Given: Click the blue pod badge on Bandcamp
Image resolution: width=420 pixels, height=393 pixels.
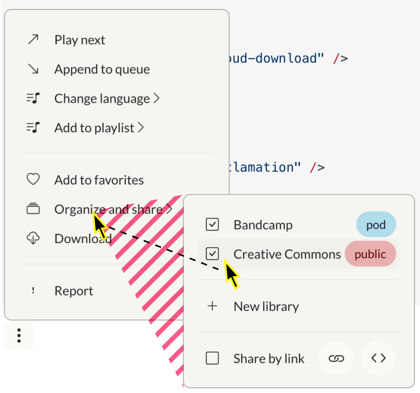Looking at the screenshot, I should click(x=376, y=224).
